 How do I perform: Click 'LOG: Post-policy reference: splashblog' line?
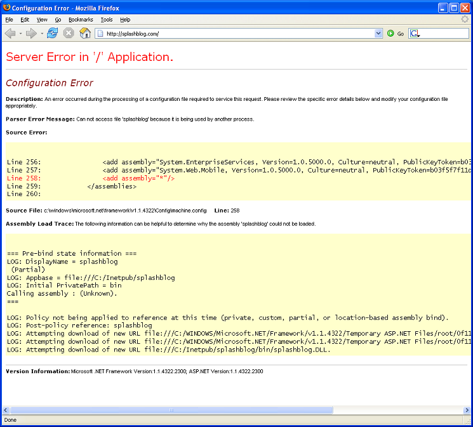pyautogui.click(x=79, y=325)
